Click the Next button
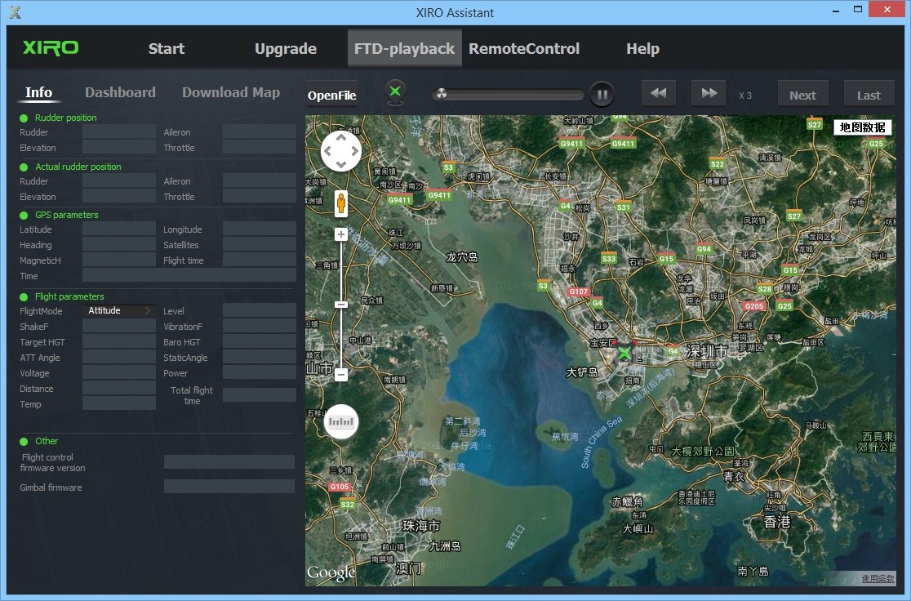 coord(803,95)
